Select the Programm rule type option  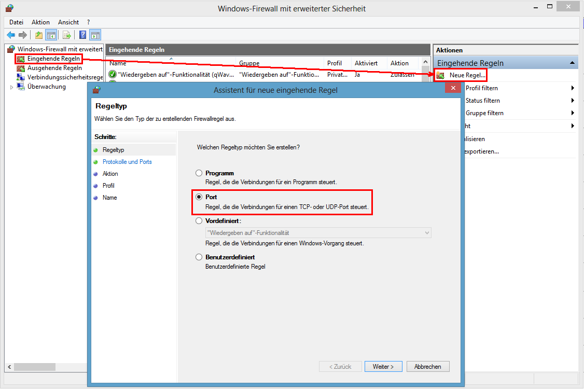point(199,173)
